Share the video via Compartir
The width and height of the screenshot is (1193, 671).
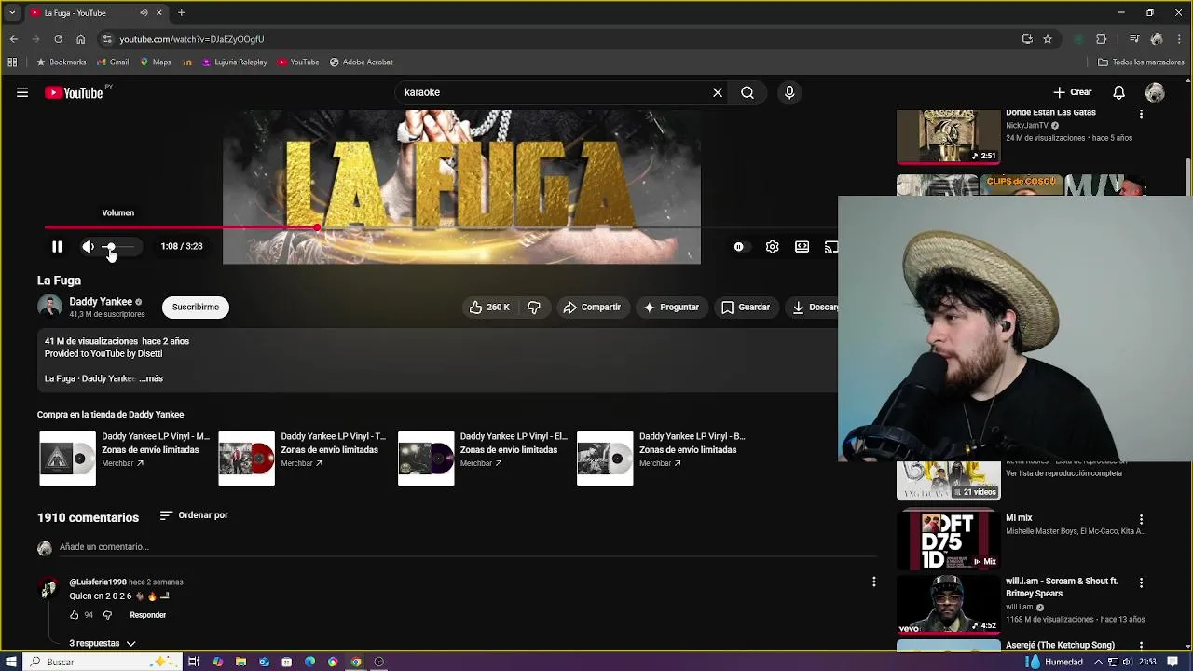click(x=592, y=307)
